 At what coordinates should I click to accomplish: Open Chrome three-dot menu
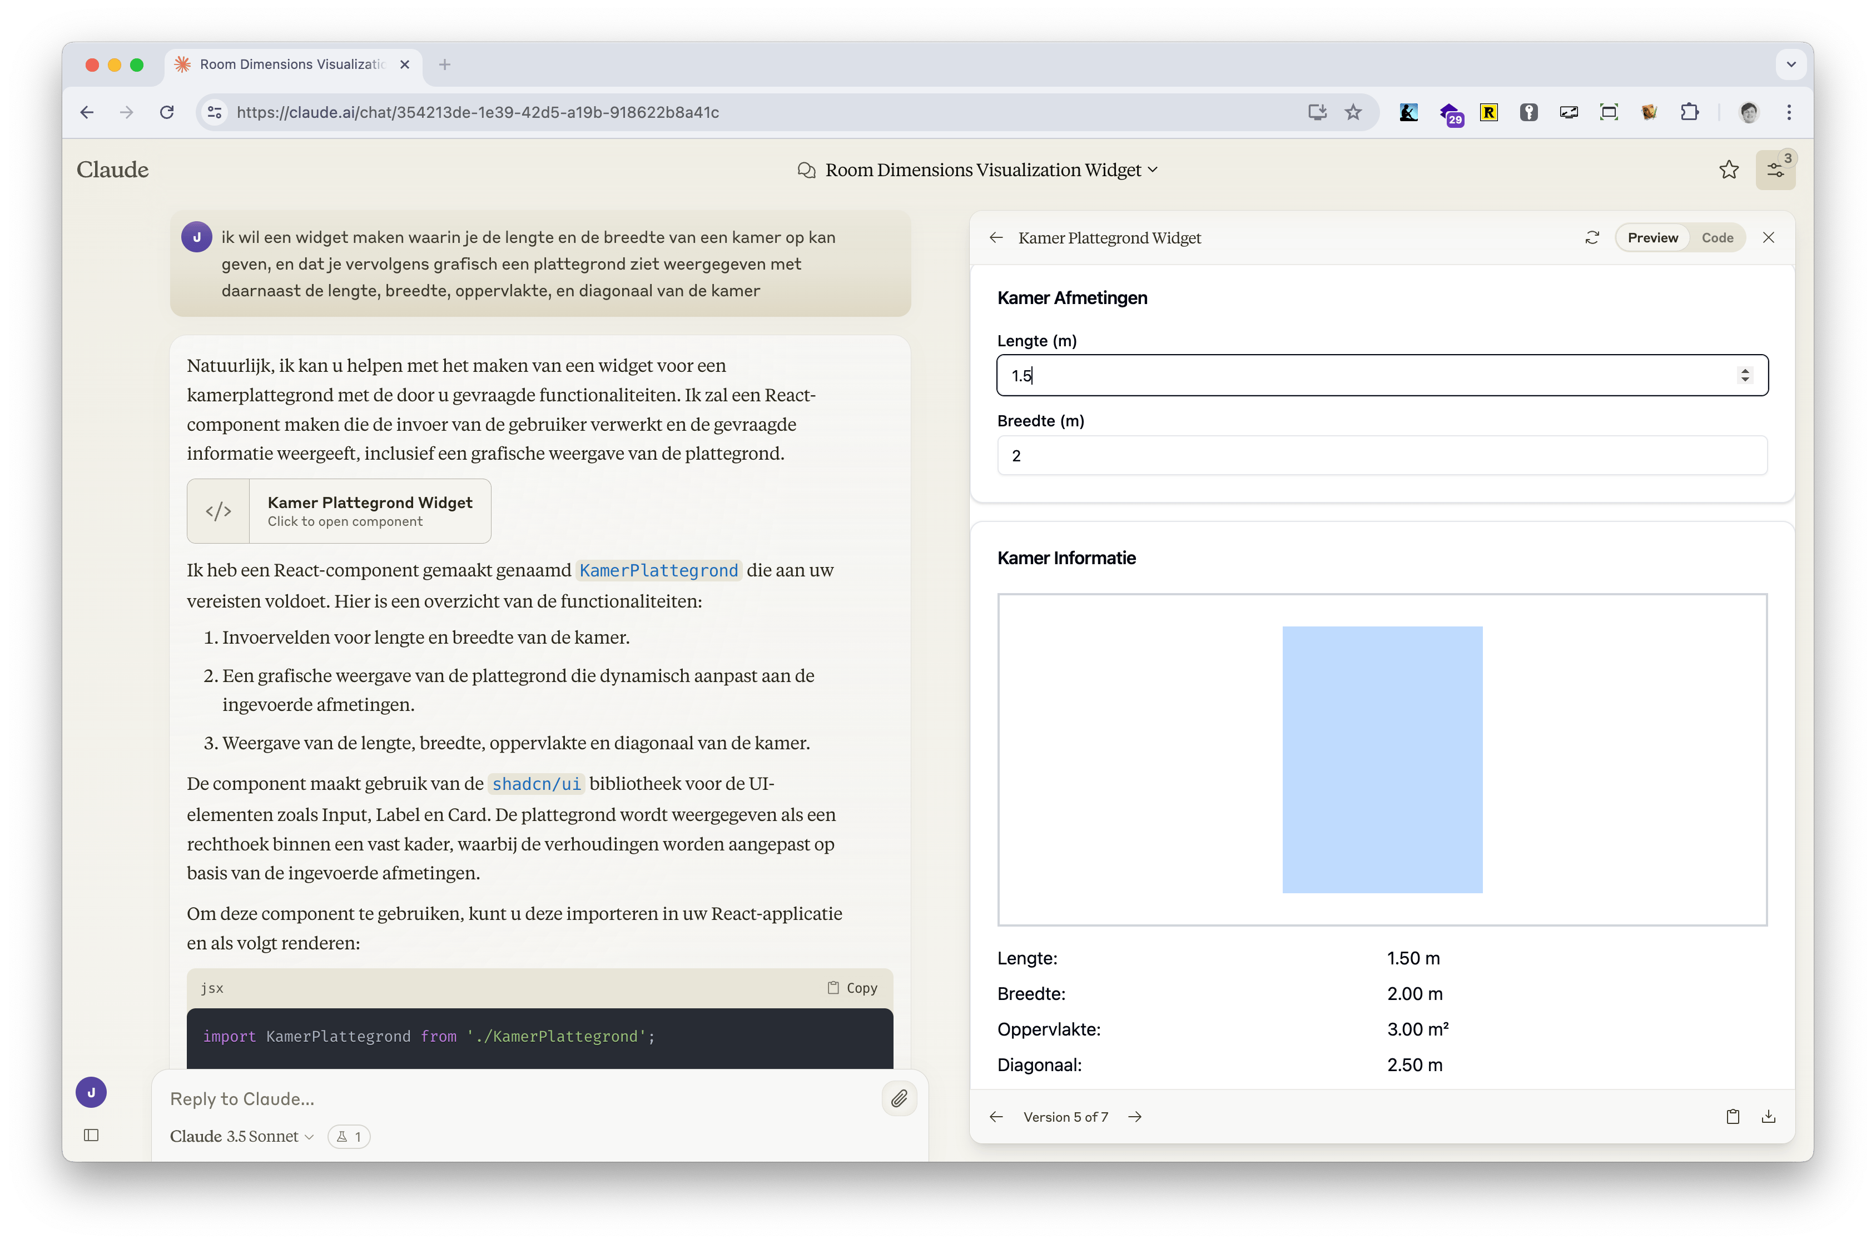(1789, 112)
